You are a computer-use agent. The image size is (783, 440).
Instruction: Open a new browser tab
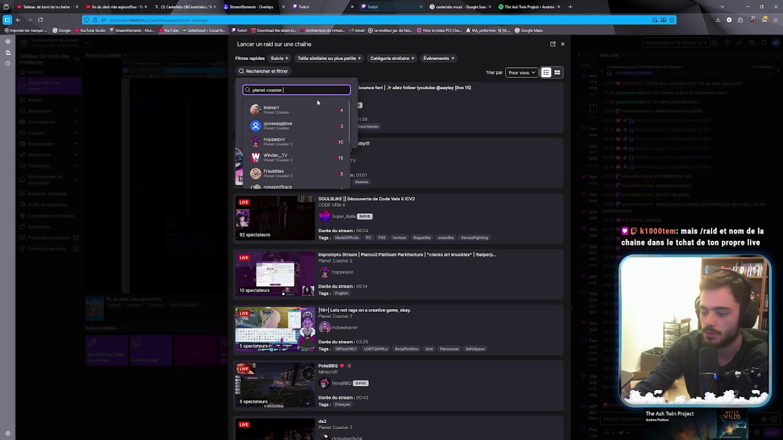point(570,7)
